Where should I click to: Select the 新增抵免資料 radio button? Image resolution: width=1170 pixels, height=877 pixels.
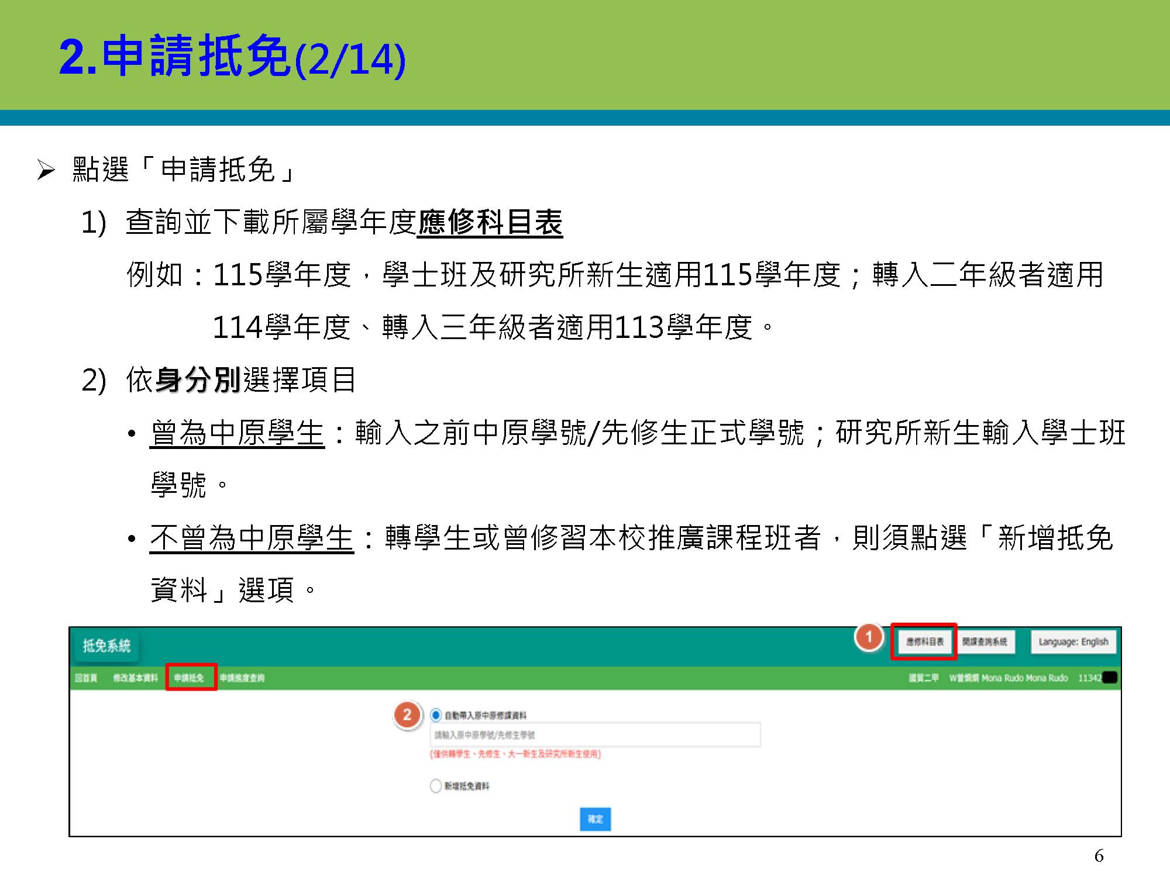[436, 786]
